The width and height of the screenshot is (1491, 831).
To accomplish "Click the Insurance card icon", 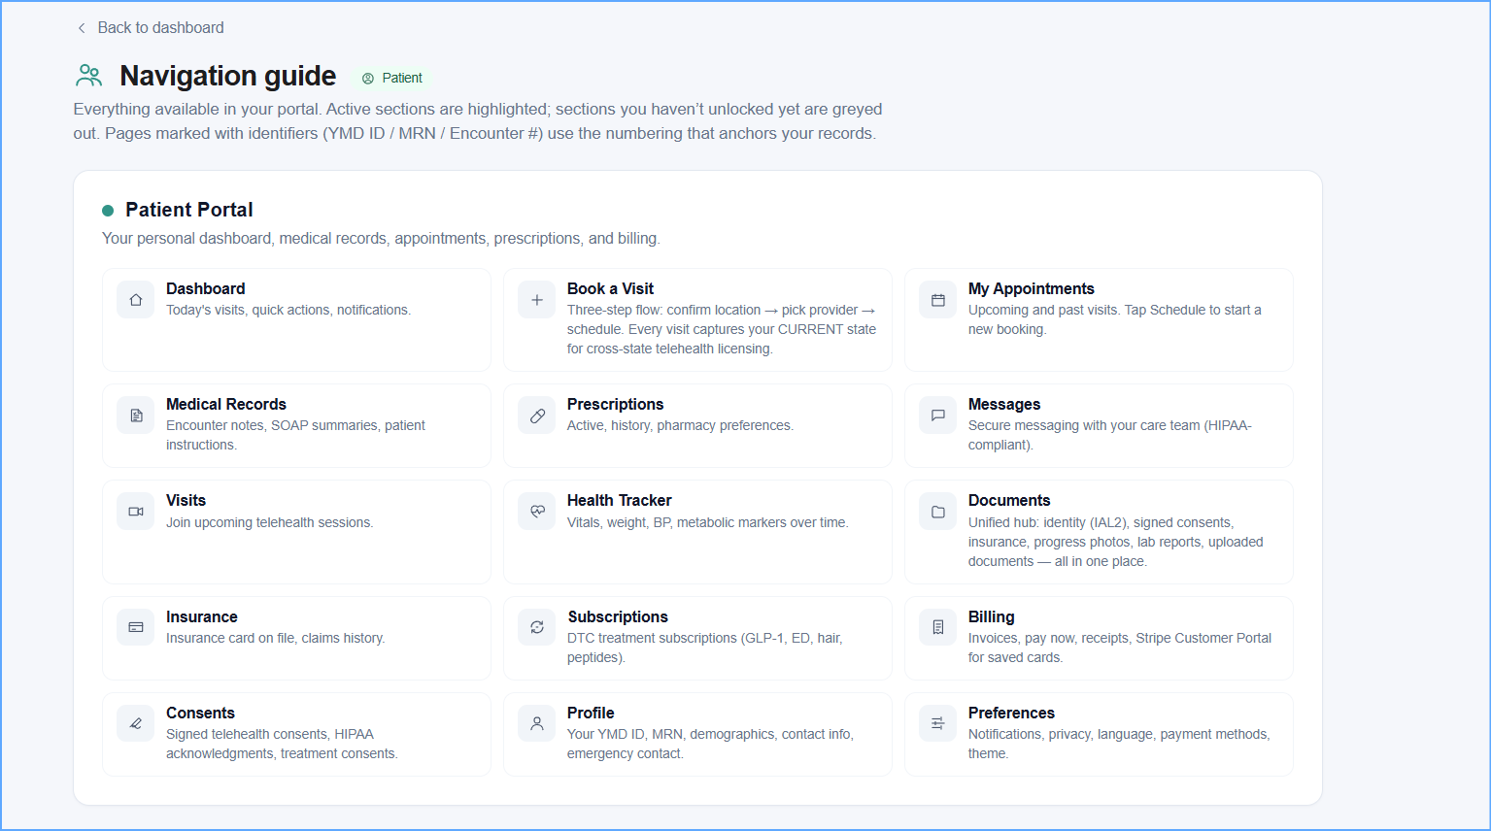I will coord(136,627).
